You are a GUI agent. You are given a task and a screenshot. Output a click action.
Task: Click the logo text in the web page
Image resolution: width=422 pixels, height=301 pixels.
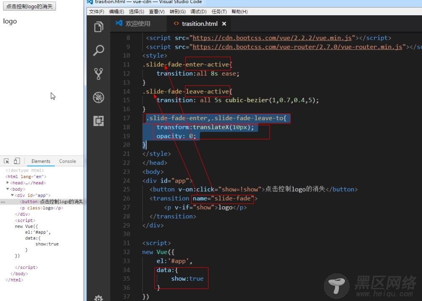click(10, 21)
